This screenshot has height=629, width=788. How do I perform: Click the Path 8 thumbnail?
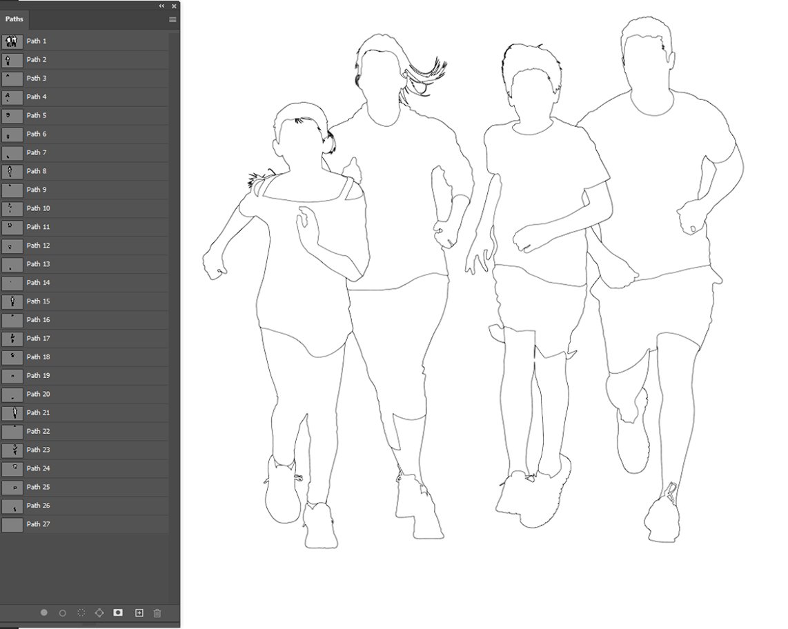pyautogui.click(x=12, y=171)
